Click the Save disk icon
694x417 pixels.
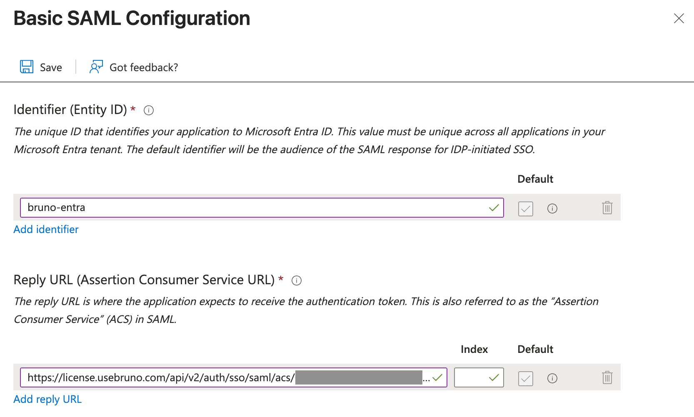coord(26,67)
